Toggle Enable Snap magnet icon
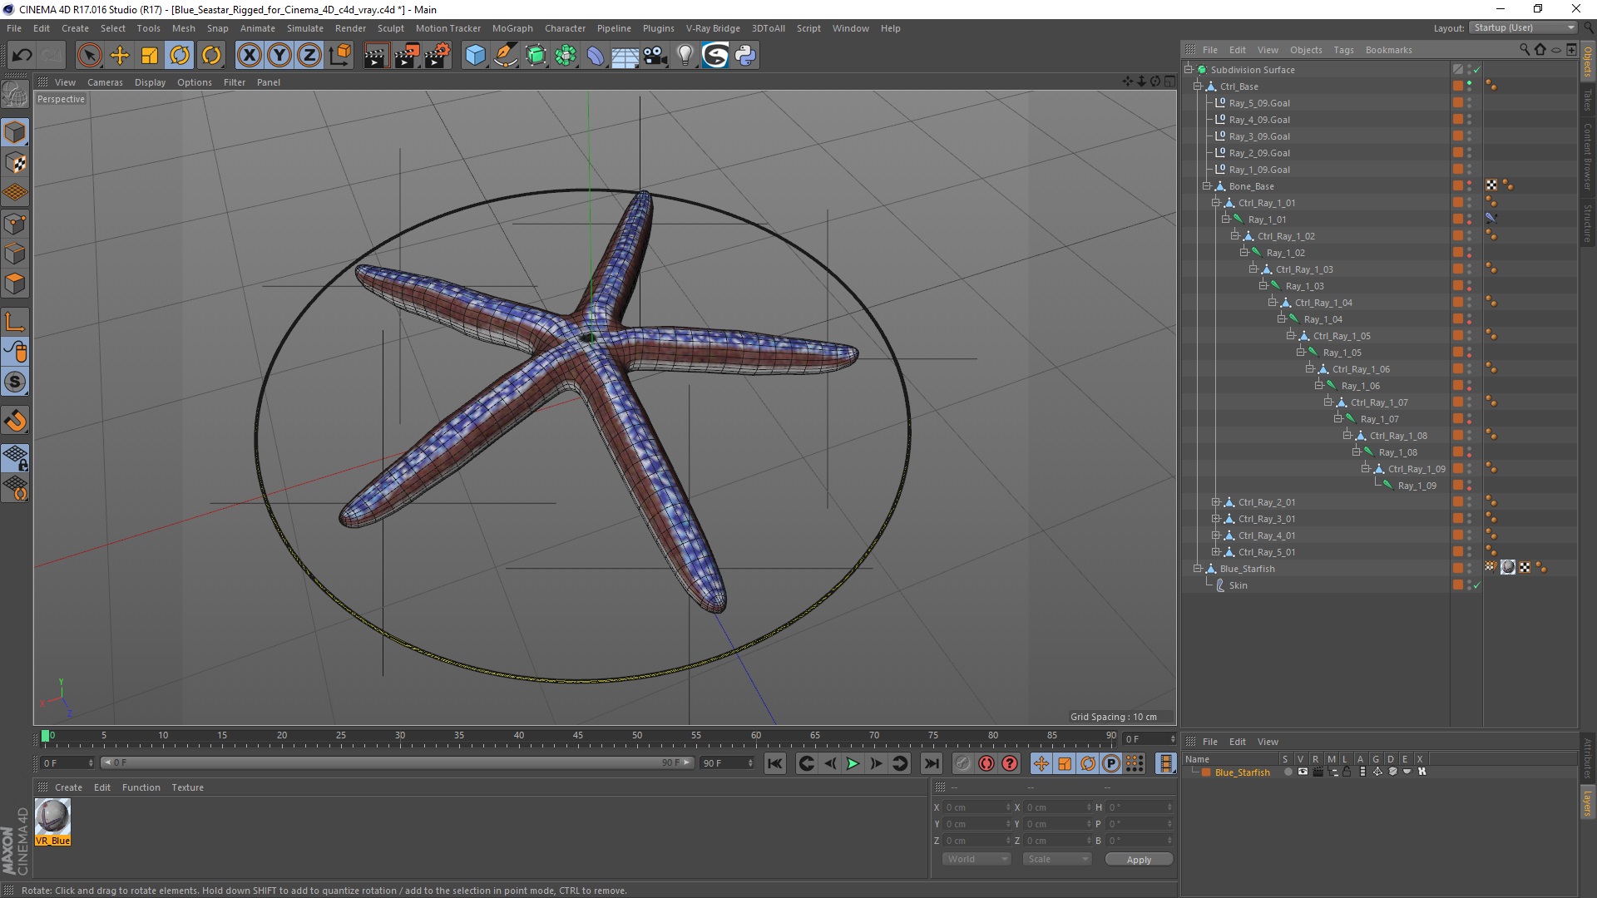The image size is (1597, 898). coord(15,421)
